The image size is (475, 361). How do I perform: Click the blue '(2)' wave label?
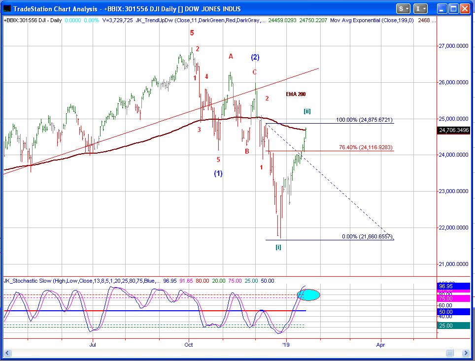[255, 57]
